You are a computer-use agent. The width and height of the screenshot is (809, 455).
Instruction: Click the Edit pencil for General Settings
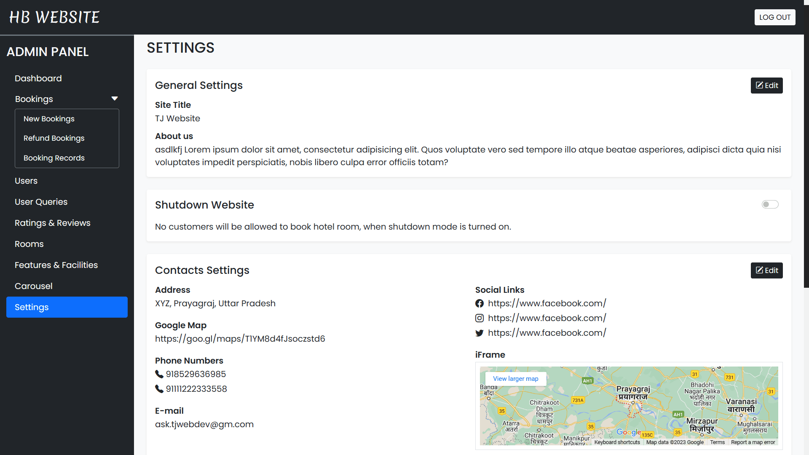(x=759, y=85)
